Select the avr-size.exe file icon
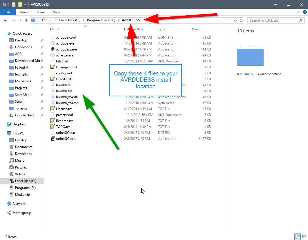This screenshot has width=308, height=240. (52, 55)
